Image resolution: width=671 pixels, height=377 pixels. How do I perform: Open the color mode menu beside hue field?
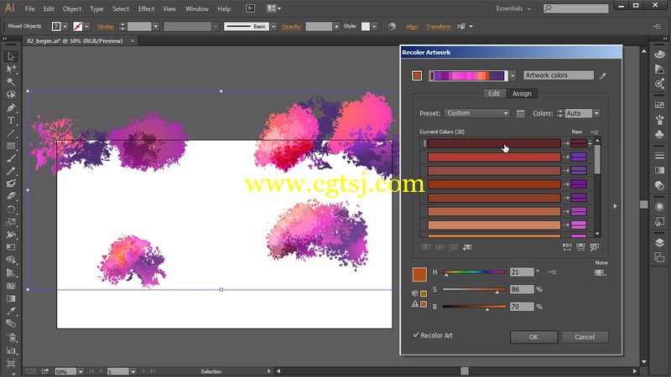click(553, 271)
